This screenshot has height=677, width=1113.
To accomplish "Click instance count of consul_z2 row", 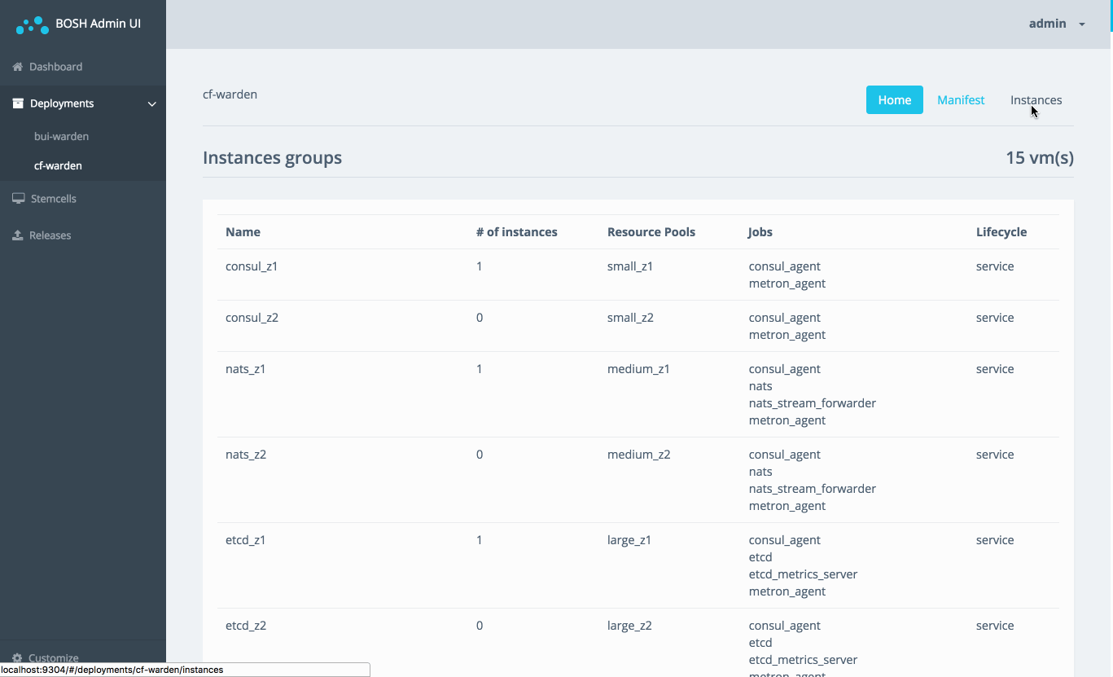I will [480, 318].
